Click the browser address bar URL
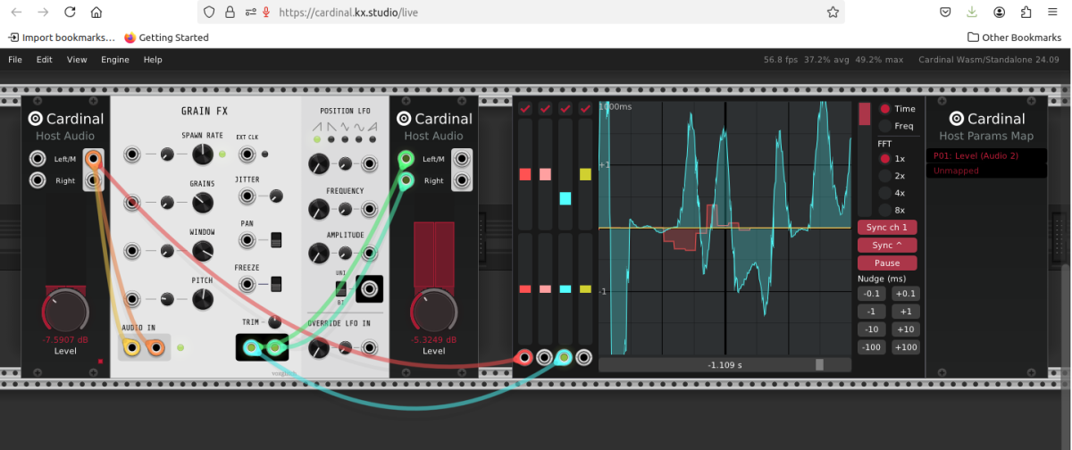The width and height of the screenshot is (1072, 450). [x=348, y=12]
